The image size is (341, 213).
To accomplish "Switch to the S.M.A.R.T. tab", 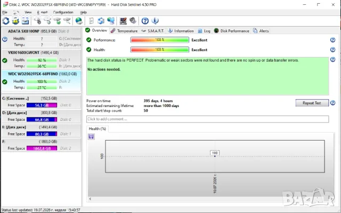I will [153, 31].
